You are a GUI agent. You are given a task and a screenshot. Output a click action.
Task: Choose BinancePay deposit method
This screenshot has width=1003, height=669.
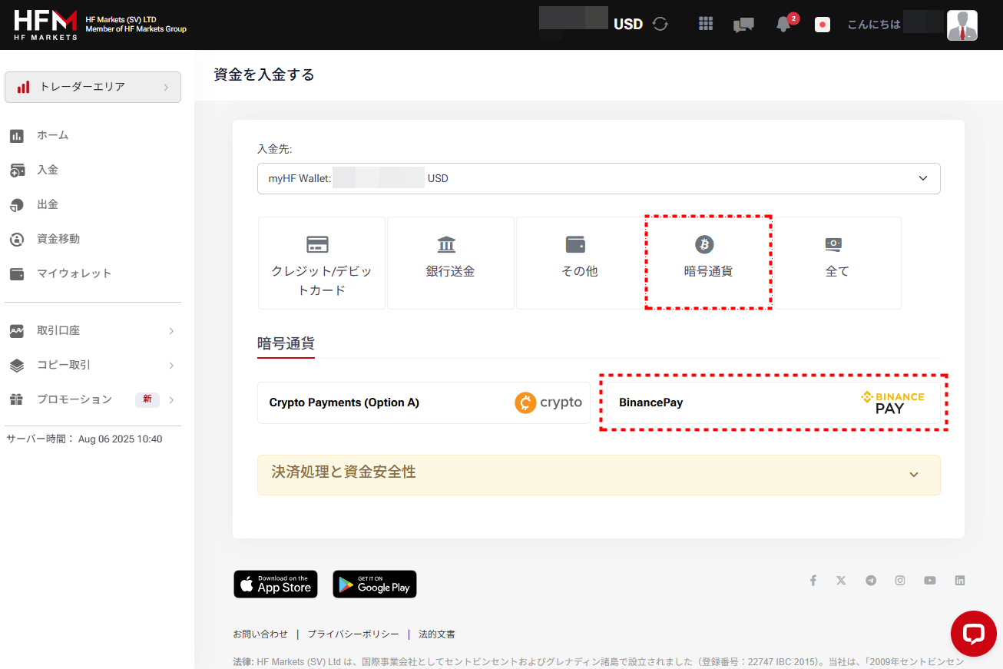(x=773, y=402)
